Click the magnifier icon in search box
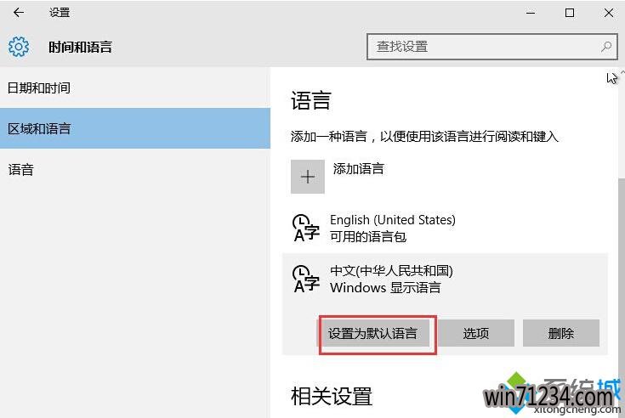Viewport: 625px width, 418px height. pos(606,47)
